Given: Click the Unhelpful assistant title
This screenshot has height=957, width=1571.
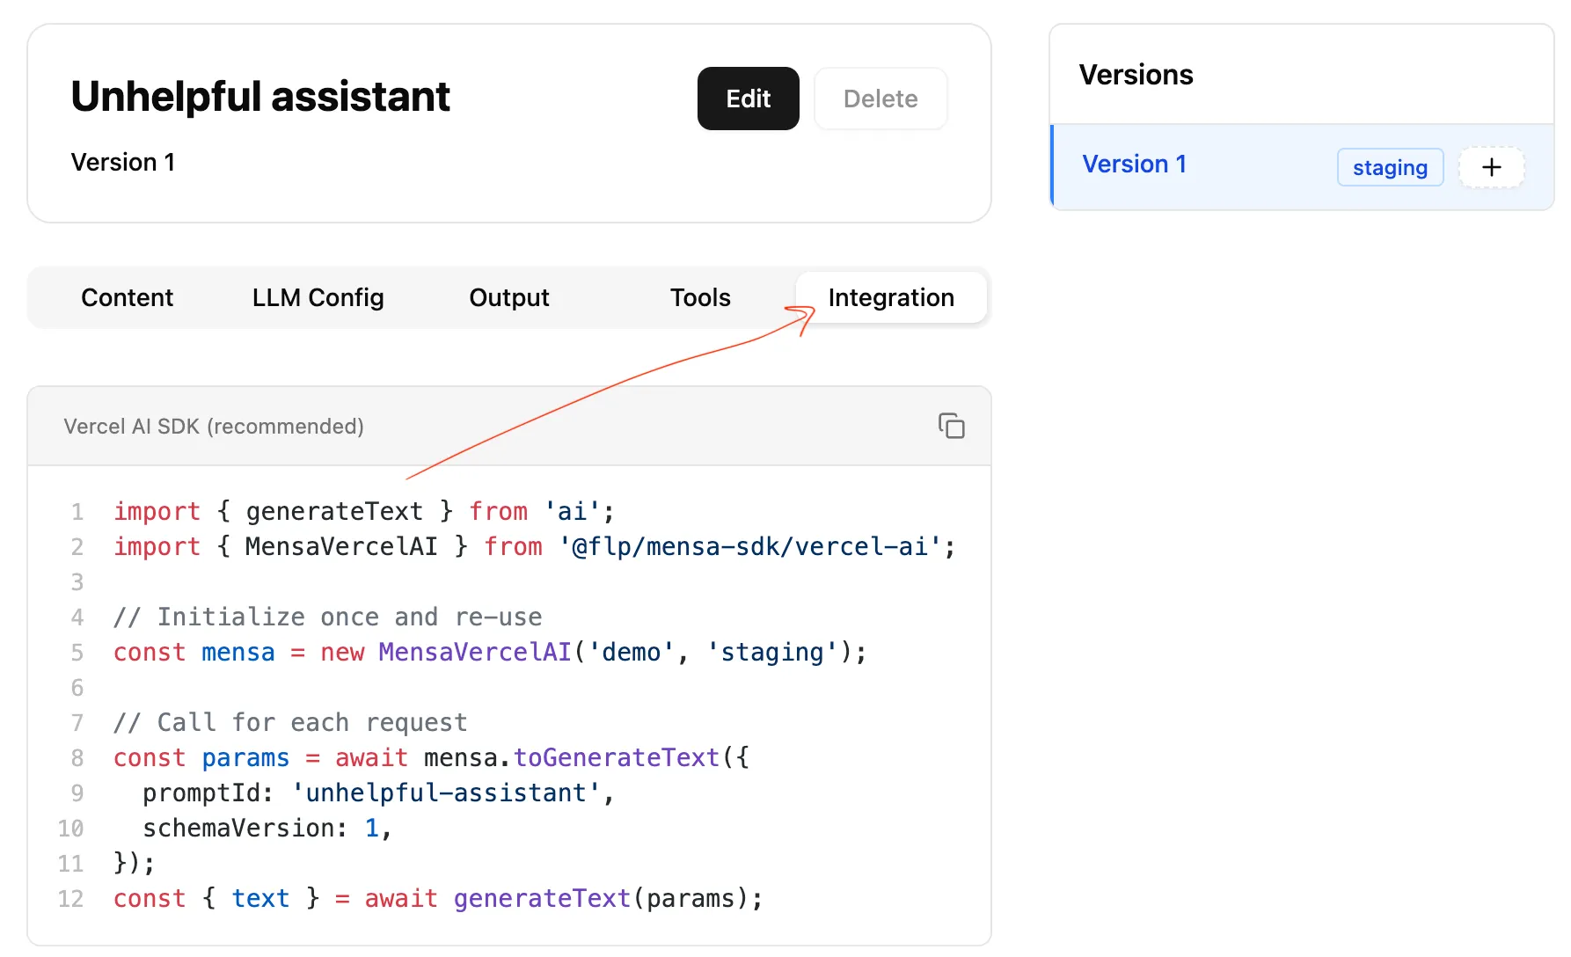Looking at the screenshot, I should pos(260,97).
